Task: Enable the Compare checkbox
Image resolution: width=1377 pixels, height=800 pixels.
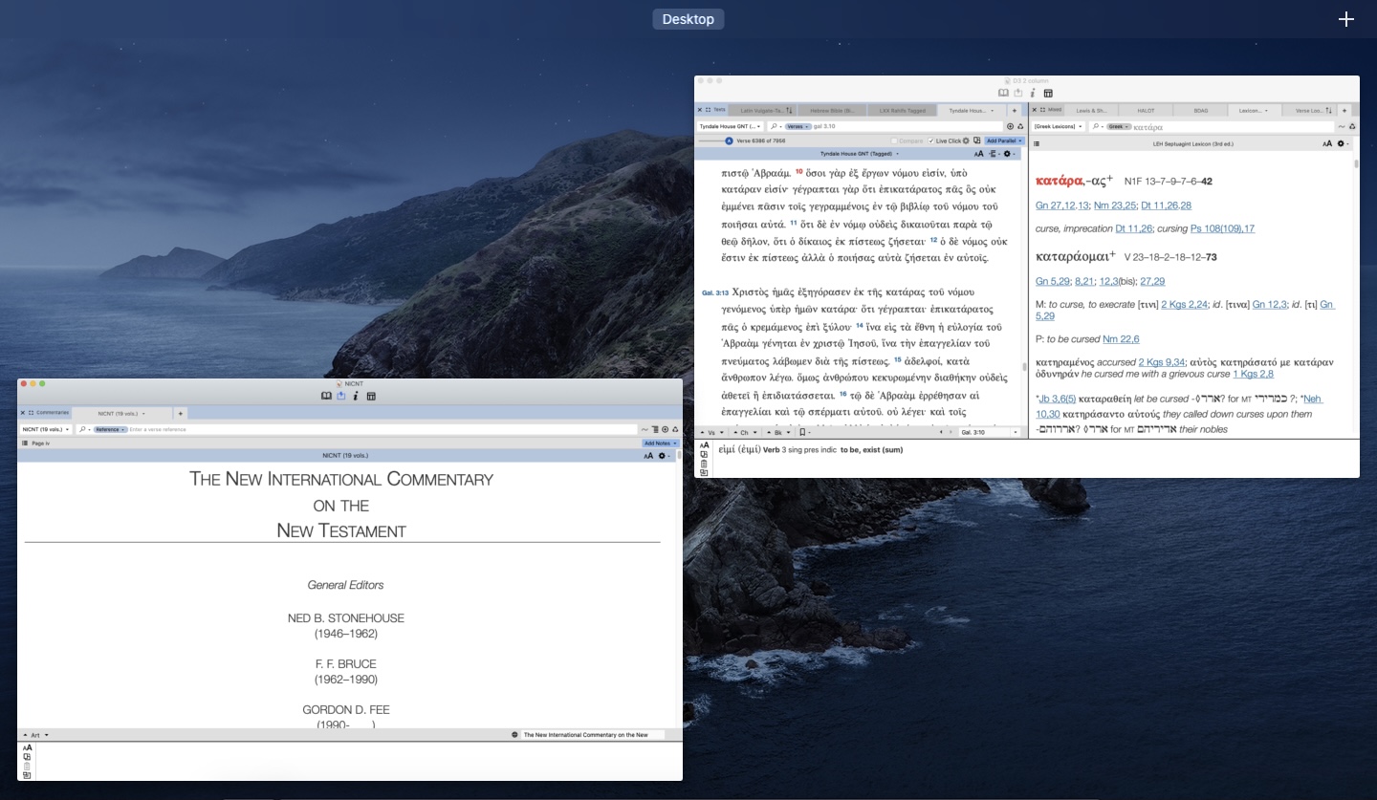Action: point(895,141)
